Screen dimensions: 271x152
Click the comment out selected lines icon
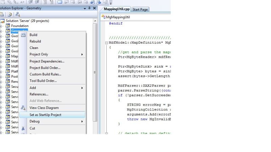[45, 2]
